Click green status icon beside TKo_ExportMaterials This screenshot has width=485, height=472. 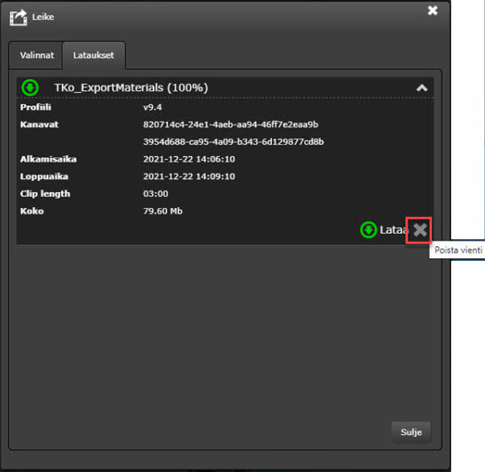[x=30, y=87]
